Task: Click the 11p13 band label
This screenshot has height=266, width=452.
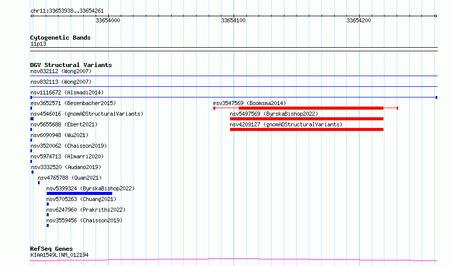Action: (38, 44)
